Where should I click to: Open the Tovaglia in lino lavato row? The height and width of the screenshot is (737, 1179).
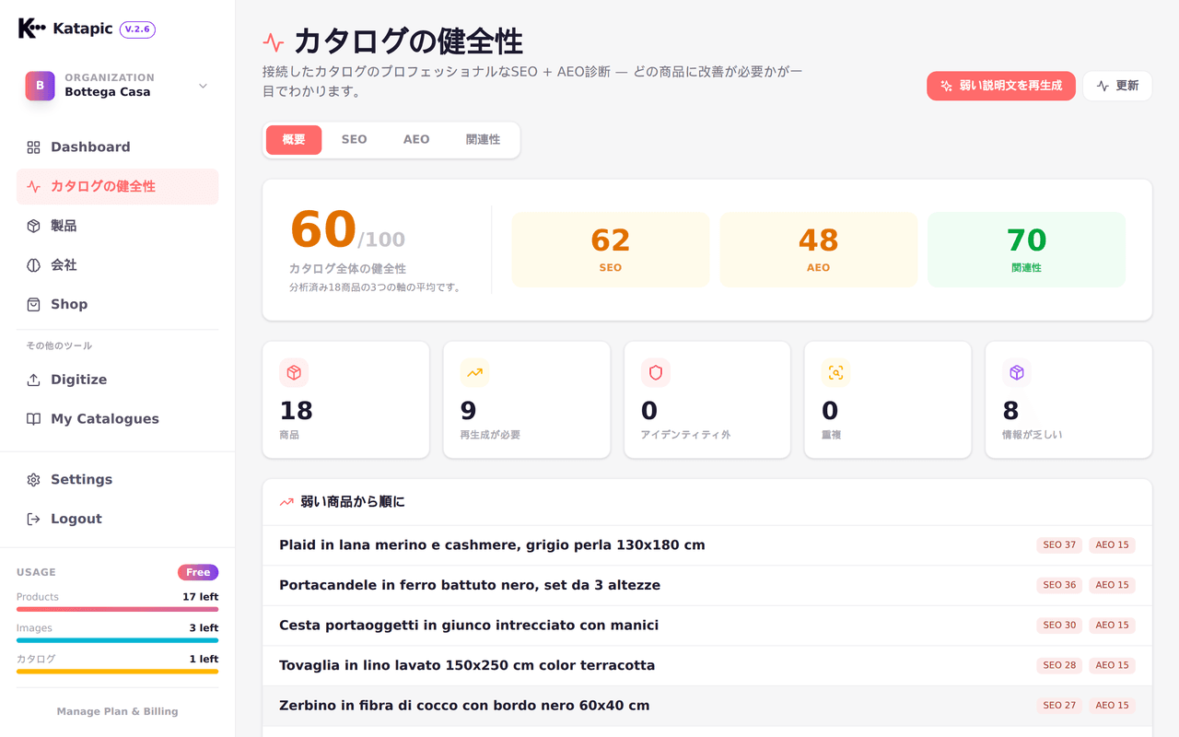(x=707, y=665)
